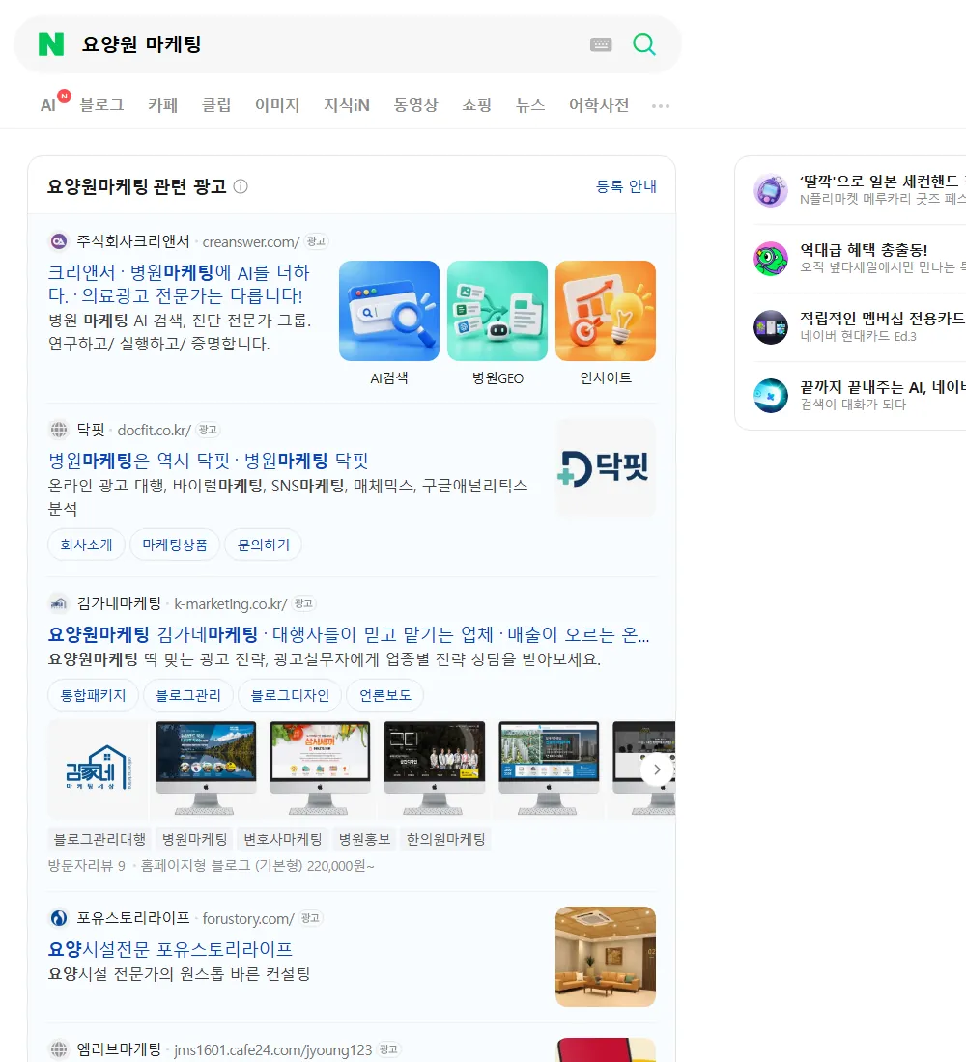Click the 등록 안내 link
Viewport: 966px width, 1062px height.
click(x=626, y=186)
